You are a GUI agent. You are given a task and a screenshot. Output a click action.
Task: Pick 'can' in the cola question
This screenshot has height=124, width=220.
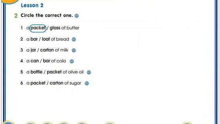pyautogui.click(x=34, y=61)
